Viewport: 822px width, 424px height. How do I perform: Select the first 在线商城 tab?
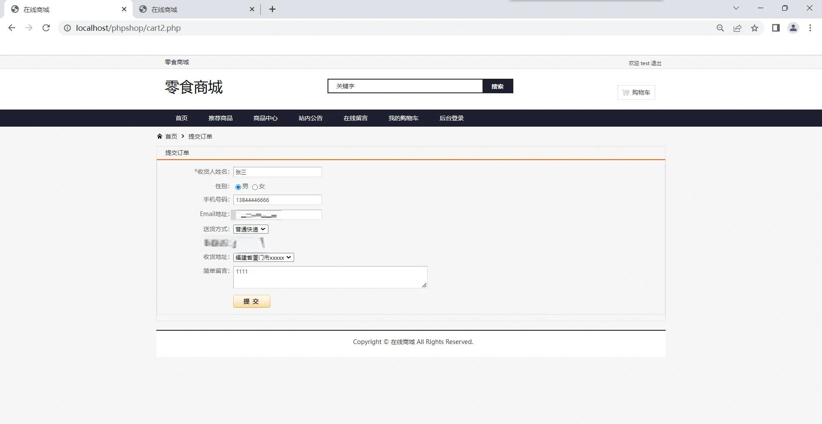pos(68,9)
